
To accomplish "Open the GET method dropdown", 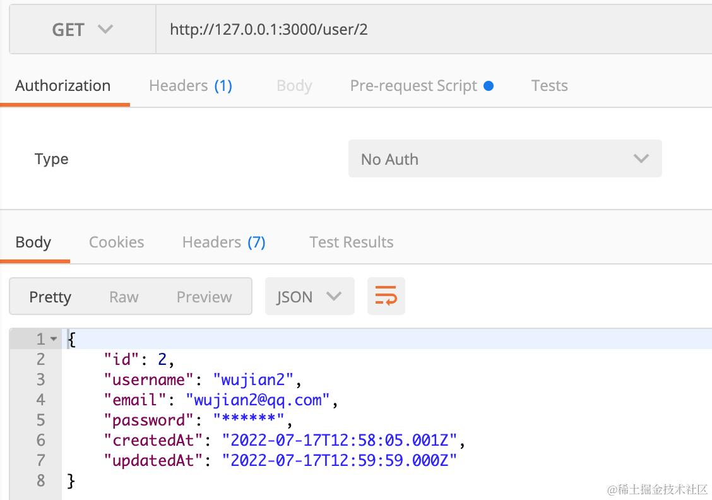I will (82, 30).
